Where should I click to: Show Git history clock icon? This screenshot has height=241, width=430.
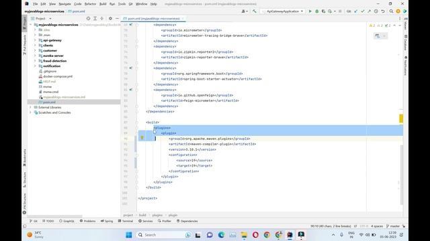[376, 11]
